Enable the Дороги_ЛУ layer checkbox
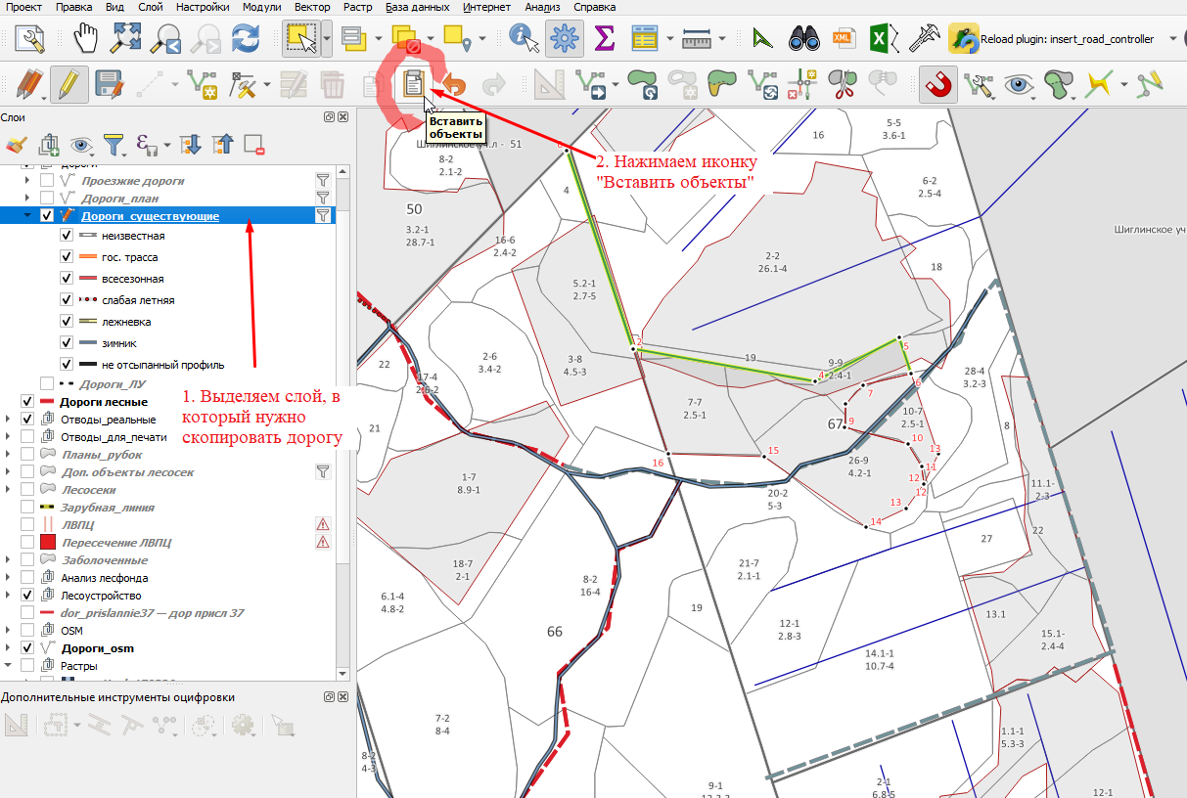The image size is (1187, 798). coord(47,383)
